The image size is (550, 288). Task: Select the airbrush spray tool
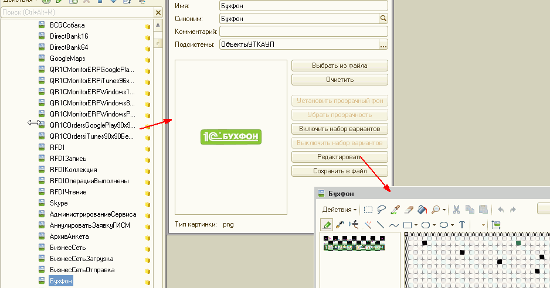354,225
